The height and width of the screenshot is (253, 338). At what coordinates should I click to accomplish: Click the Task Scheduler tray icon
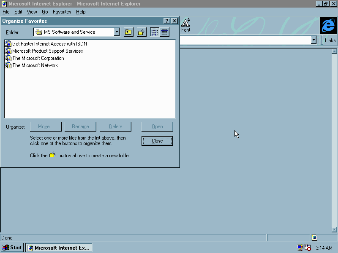click(x=307, y=248)
